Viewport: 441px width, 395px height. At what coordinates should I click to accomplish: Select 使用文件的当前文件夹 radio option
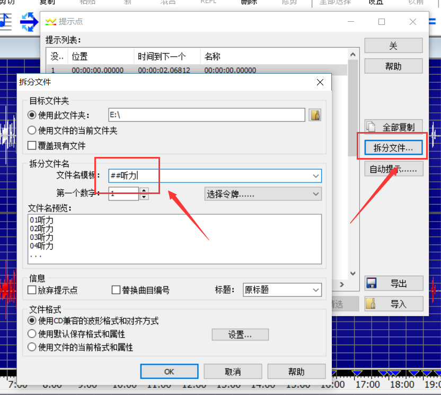pyautogui.click(x=32, y=130)
